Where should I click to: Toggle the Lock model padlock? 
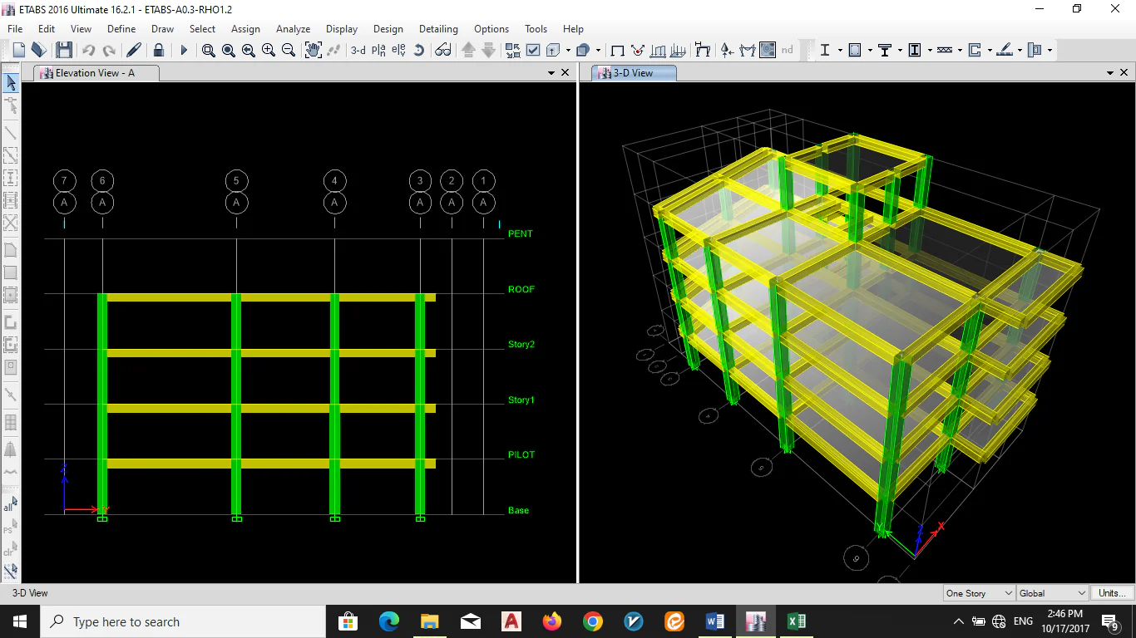click(158, 50)
